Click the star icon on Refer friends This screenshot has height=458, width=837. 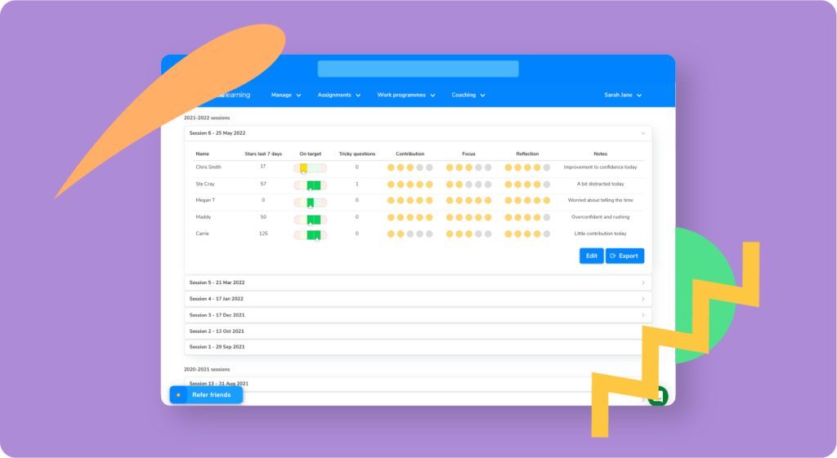point(178,395)
